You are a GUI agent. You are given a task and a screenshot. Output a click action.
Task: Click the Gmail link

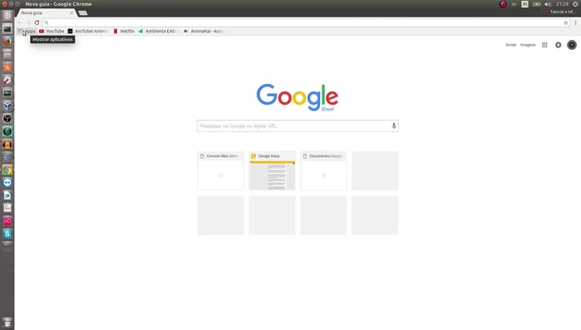510,45
